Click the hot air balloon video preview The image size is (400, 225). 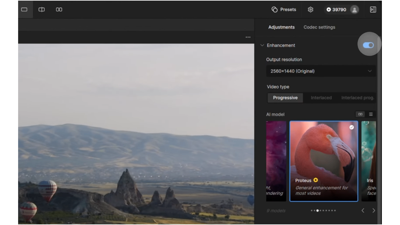(x=136, y=134)
